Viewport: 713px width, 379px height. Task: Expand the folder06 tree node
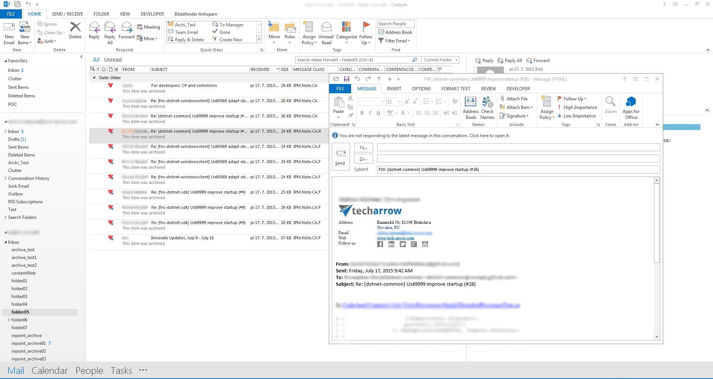9,320
